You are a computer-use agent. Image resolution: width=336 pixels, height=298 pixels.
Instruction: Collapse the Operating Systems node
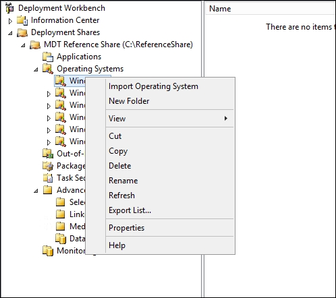pyautogui.click(x=36, y=69)
